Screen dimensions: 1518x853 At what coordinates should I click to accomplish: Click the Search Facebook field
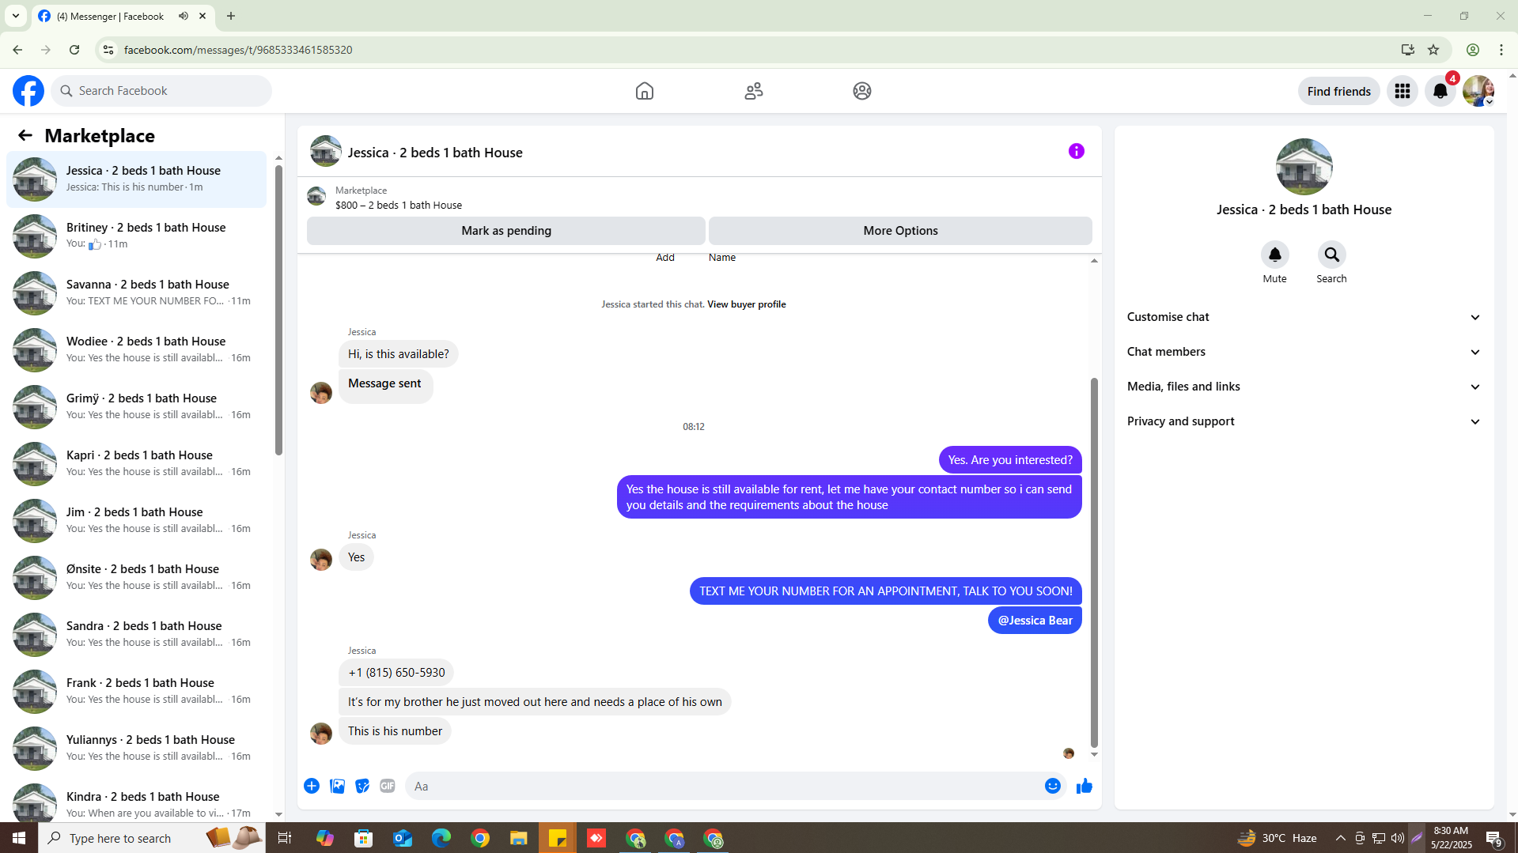pos(161,91)
